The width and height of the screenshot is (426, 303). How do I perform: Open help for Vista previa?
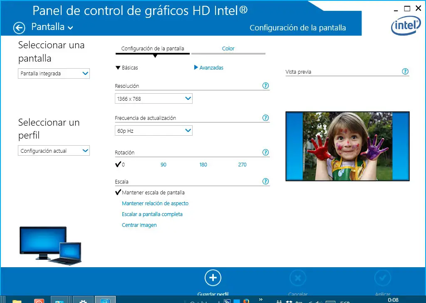pos(405,72)
